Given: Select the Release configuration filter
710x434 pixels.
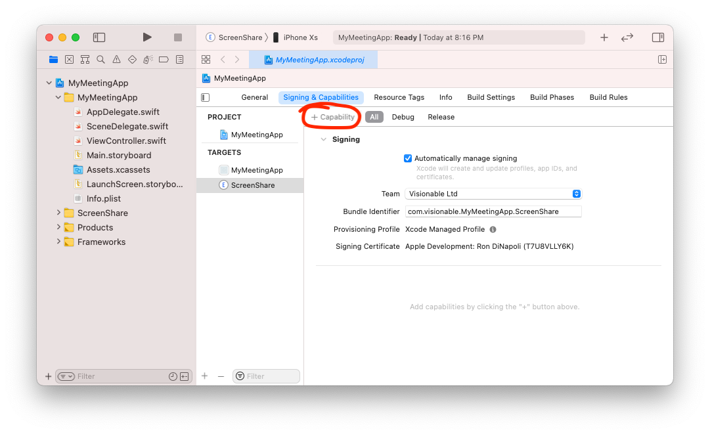Looking at the screenshot, I should point(441,118).
